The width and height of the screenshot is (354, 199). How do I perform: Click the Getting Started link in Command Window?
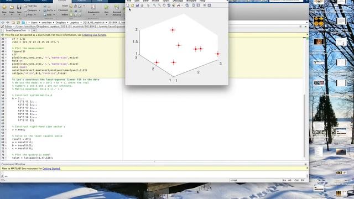(x=51, y=169)
